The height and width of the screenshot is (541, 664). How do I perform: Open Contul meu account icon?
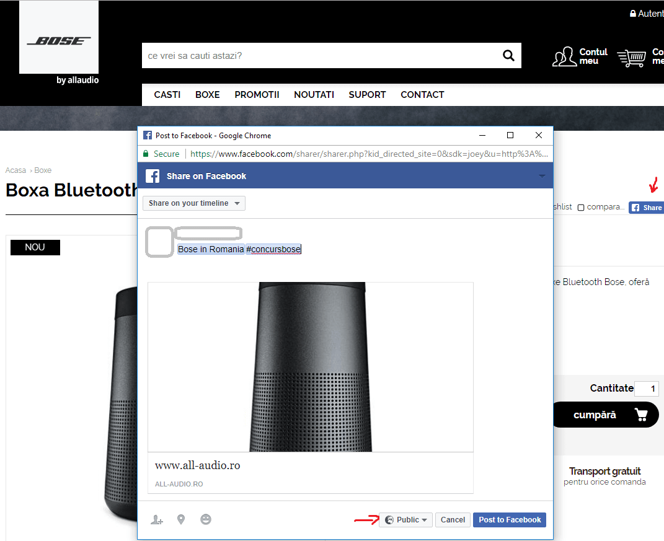pyautogui.click(x=564, y=57)
